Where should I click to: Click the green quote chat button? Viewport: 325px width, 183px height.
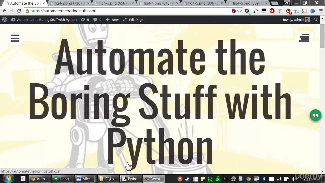tap(316, 116)
